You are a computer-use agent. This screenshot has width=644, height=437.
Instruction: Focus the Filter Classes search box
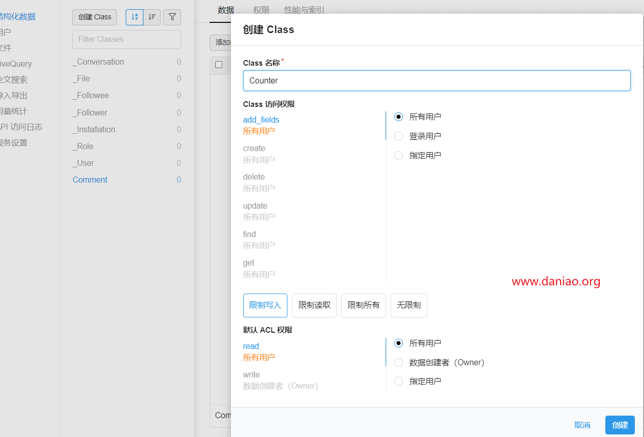tap(127, 39)
